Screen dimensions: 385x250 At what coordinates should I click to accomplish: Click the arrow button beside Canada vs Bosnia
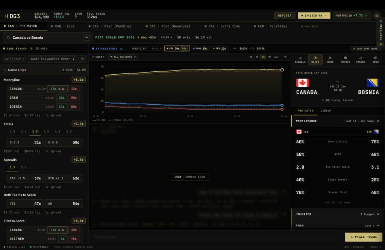pyautogui.click(x=86, y=38)
